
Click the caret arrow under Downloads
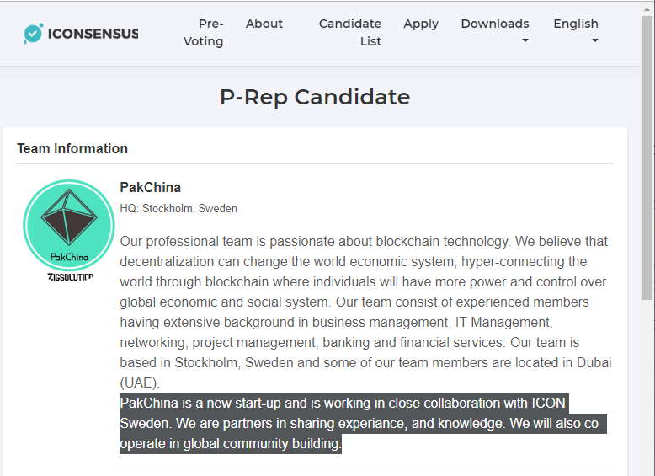[525, 40]
